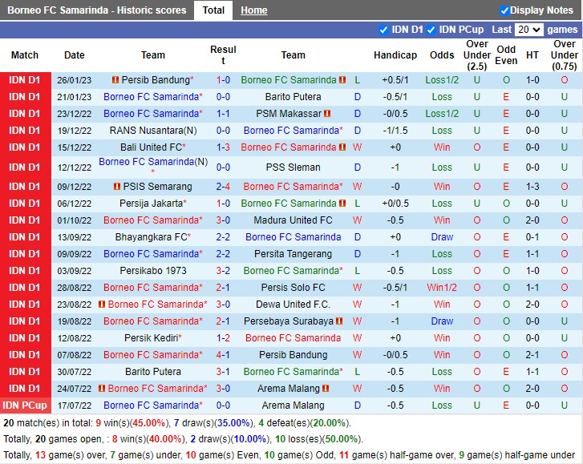Screen dimensions: 583x464
Task: Click the 2-4 score of PSIS Semarang match
Action: coord(223,187)
